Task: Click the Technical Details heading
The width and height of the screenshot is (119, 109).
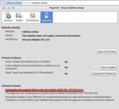Action: tap(11, 86)
